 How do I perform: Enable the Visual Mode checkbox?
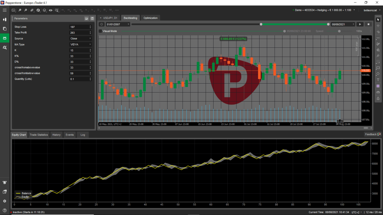(x=100, y=31)
